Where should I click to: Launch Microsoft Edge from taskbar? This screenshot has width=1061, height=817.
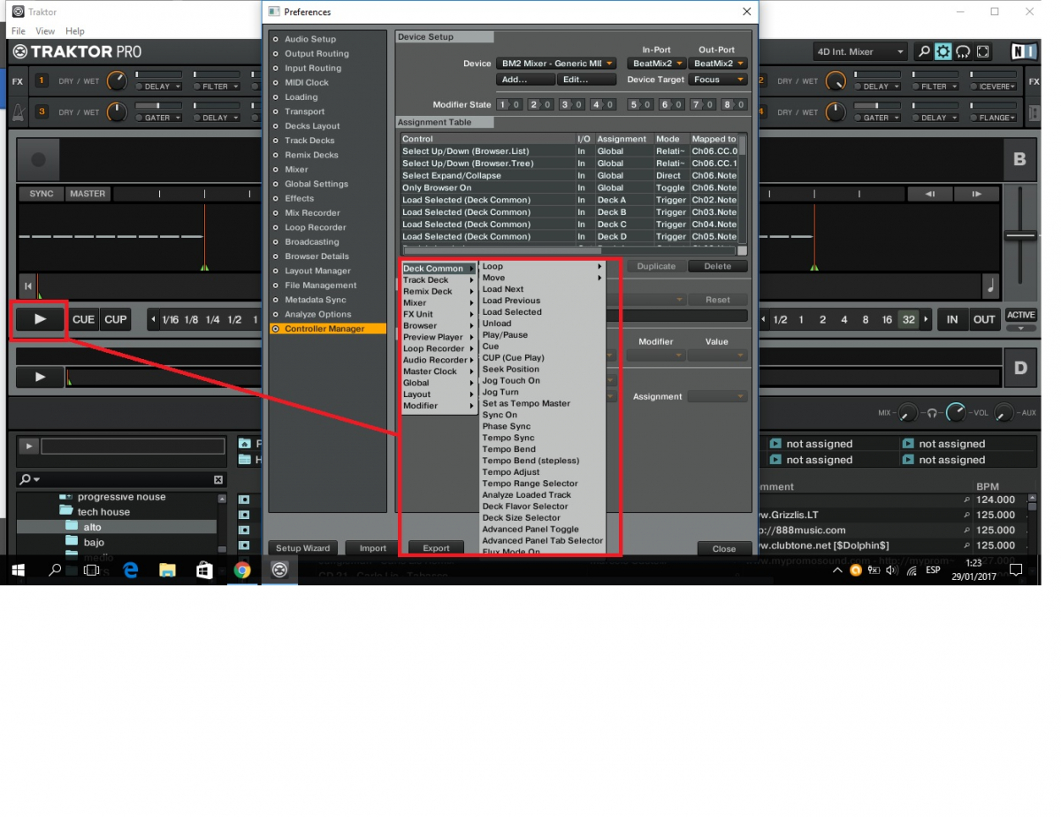(131, 570)
